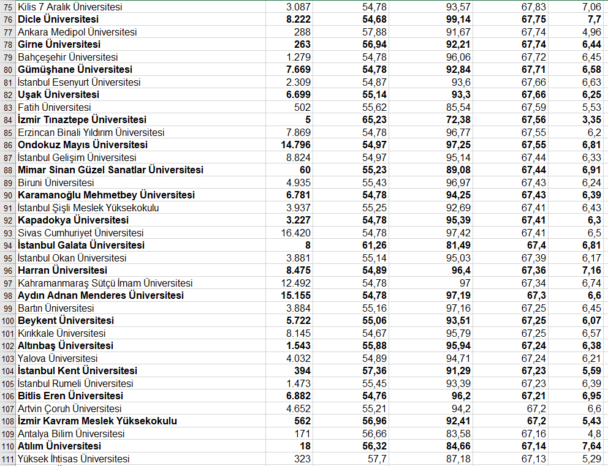Viewport: 608px width, 466px height.
Task: Select 'Gümüşhane Üniversitesi' cell
Action: (140, 70)
